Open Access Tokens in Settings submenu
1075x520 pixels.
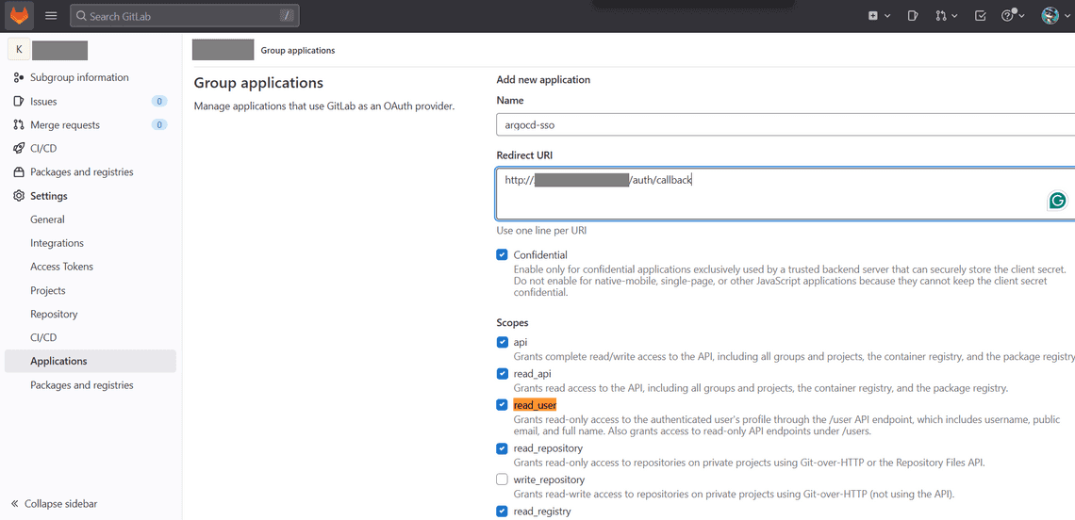point(61,267)
